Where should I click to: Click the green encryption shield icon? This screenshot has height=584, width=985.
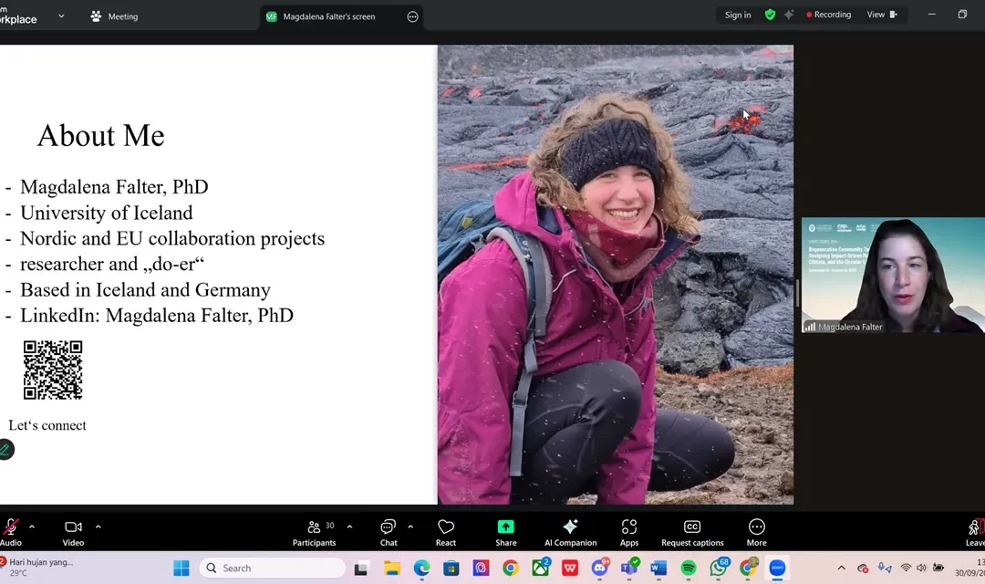coord(770,15)
